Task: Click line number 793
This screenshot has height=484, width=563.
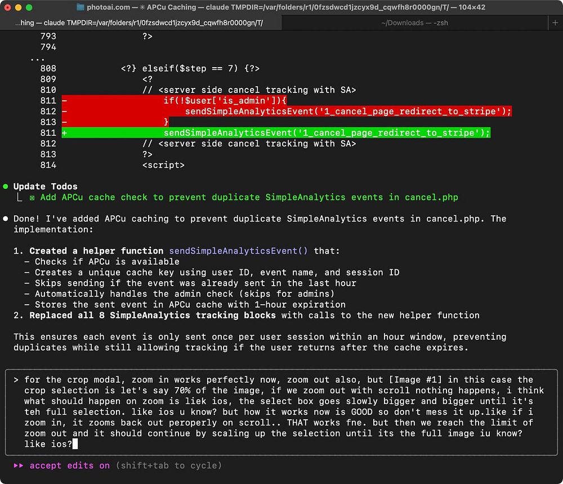Action: click(x=48, y=36)
